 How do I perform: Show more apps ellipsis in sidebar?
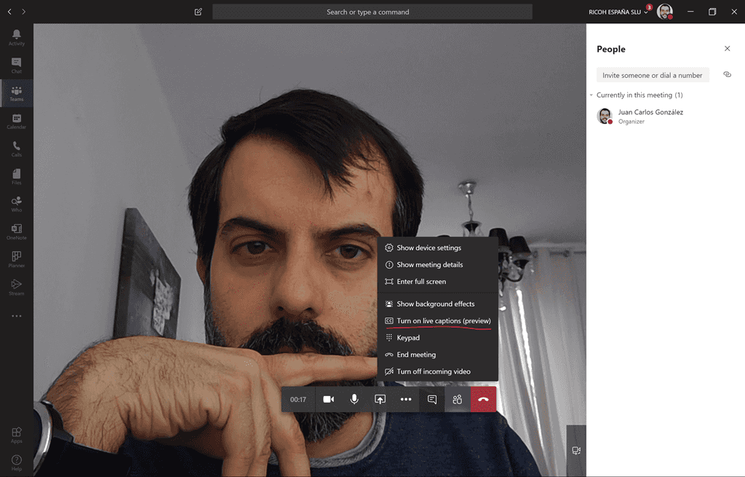pyautogui.click(x=17, y=316)
